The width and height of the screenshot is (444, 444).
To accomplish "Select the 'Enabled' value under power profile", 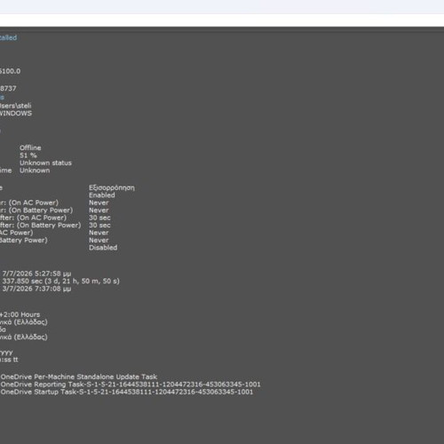I will click(x=102, y=195).
